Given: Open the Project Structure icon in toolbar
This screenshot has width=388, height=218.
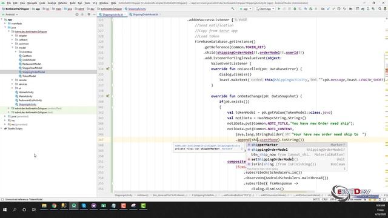Looking at the screenshot, I should 350,8.
